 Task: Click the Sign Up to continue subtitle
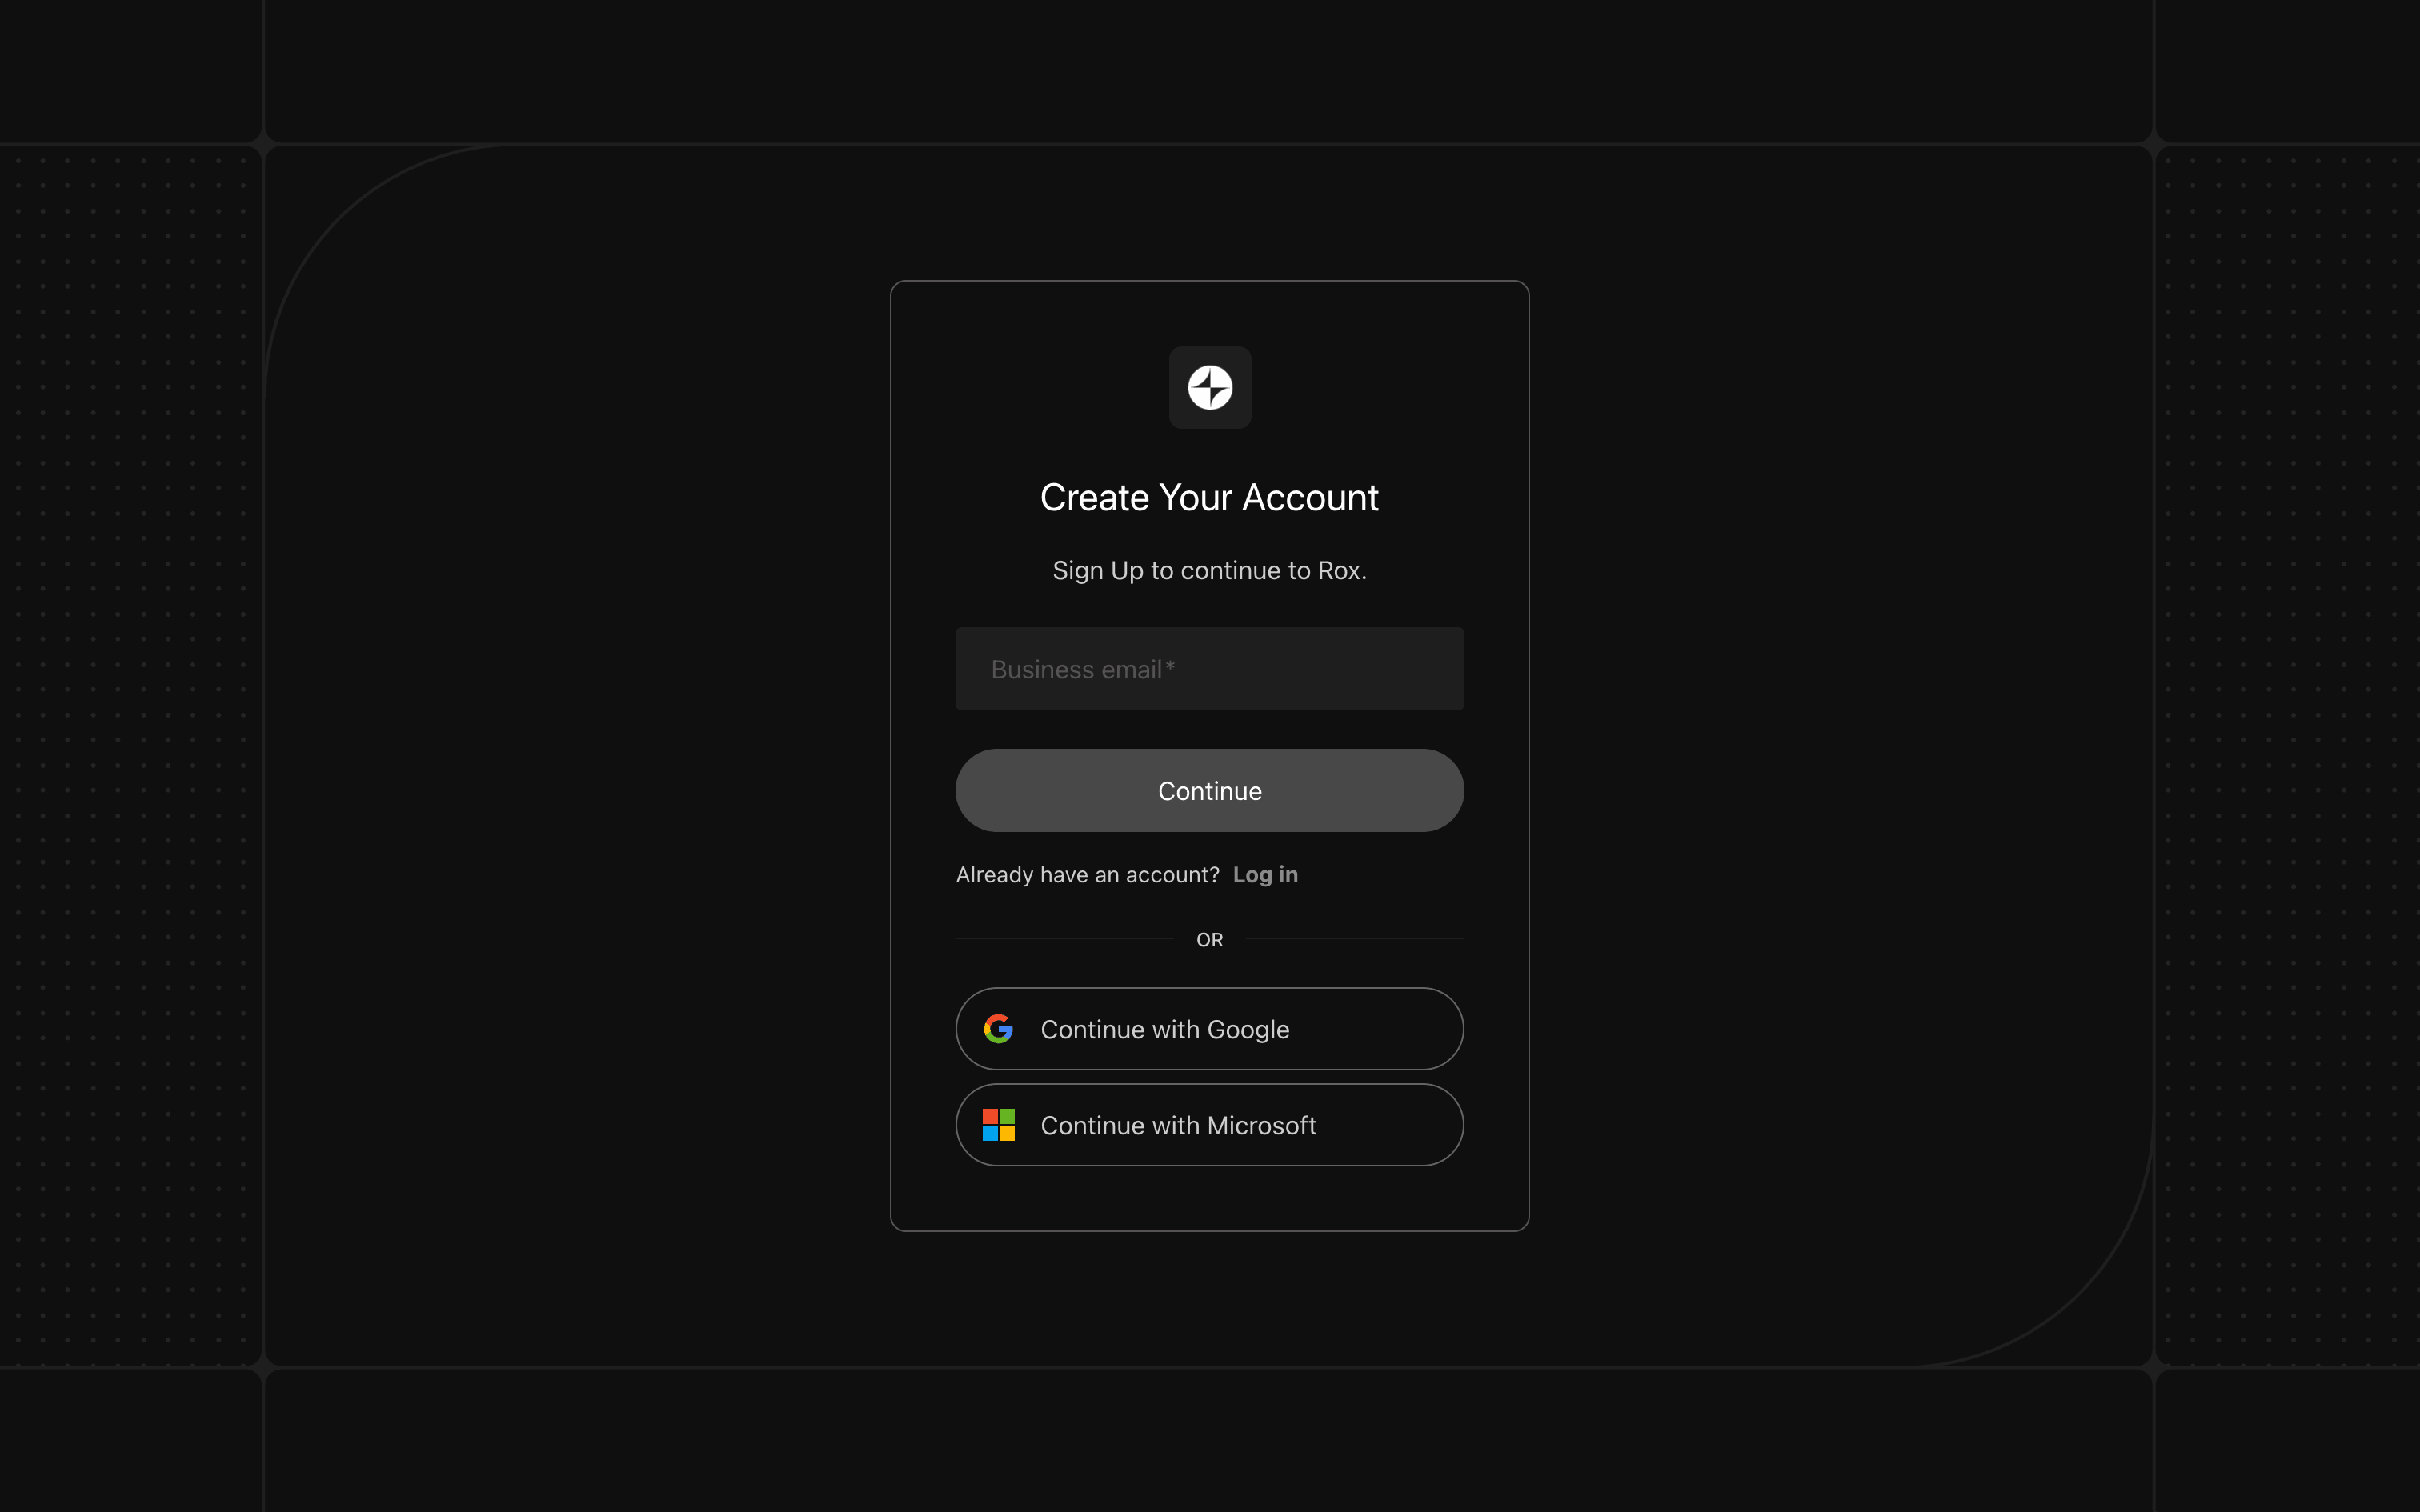click(1209, 571)
